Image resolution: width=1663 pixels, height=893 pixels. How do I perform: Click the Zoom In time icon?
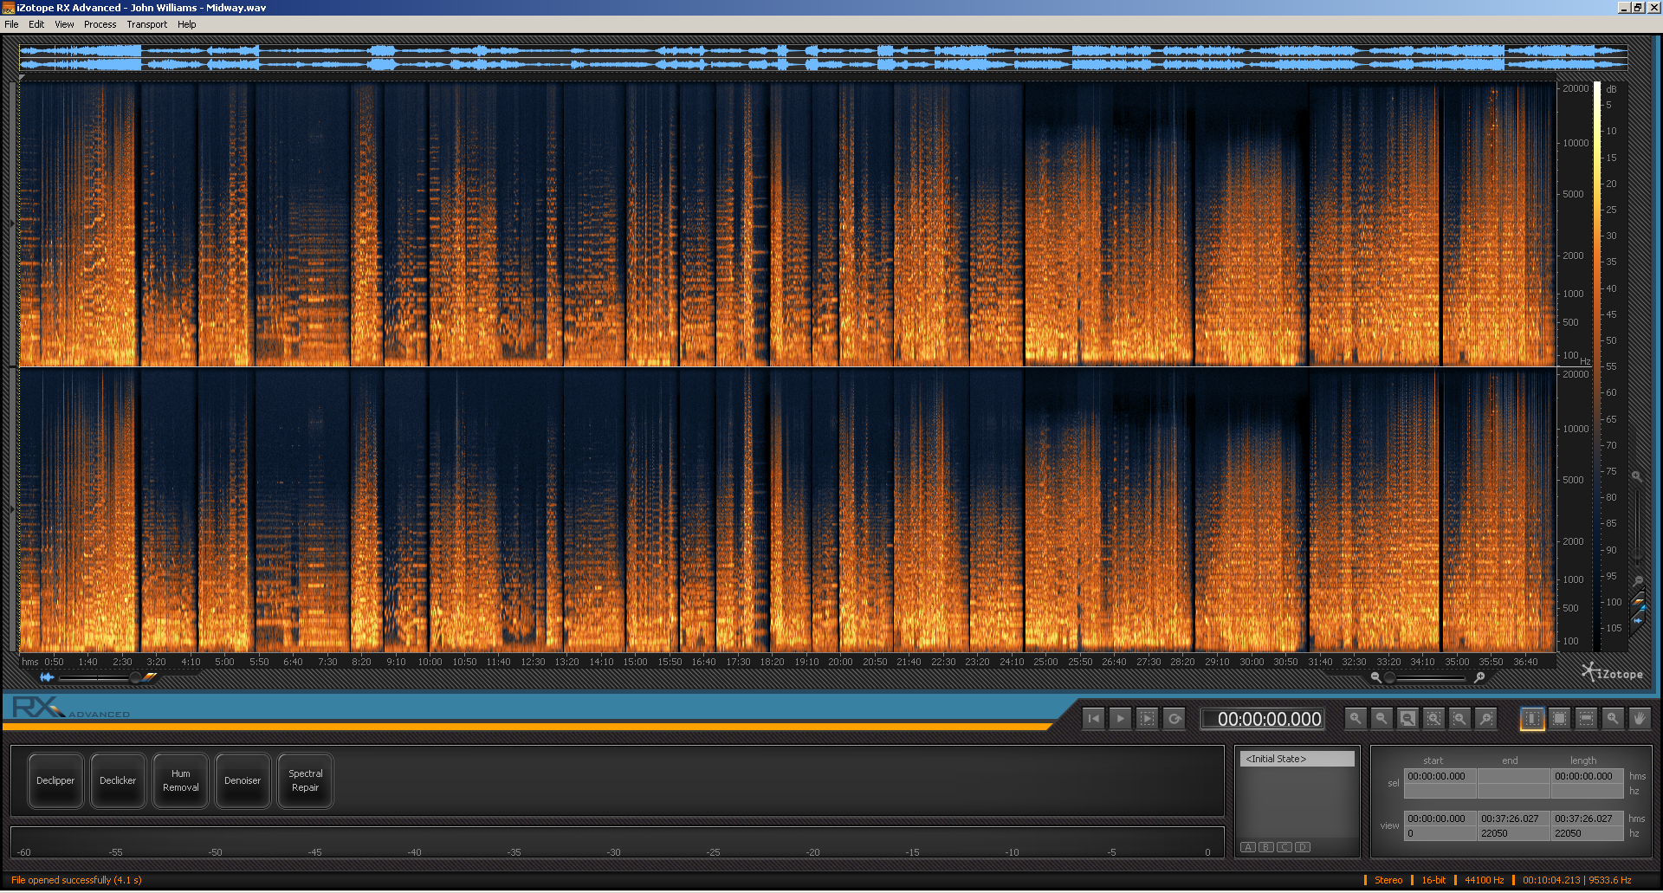pyautogui.click(x=1356, y=718)
